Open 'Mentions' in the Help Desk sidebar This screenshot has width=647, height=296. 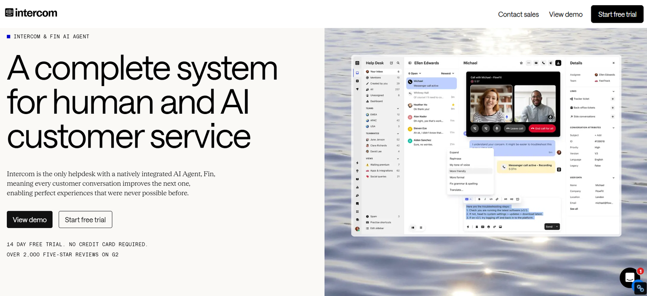[x=383, y=78]
